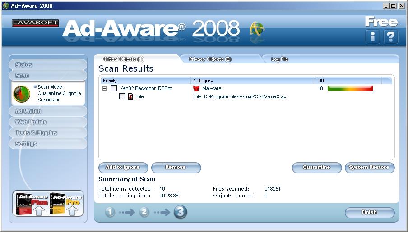Sort by Category column header
Screen dimensions: 408x232
252,81
